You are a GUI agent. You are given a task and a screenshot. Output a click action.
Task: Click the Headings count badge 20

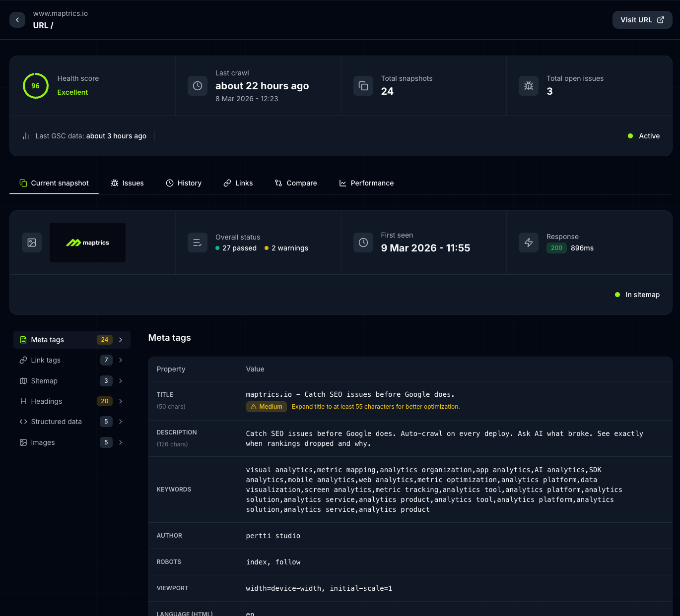click(105, 401)
